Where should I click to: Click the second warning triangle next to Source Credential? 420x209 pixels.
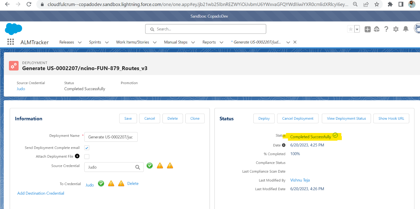point(170,166)
